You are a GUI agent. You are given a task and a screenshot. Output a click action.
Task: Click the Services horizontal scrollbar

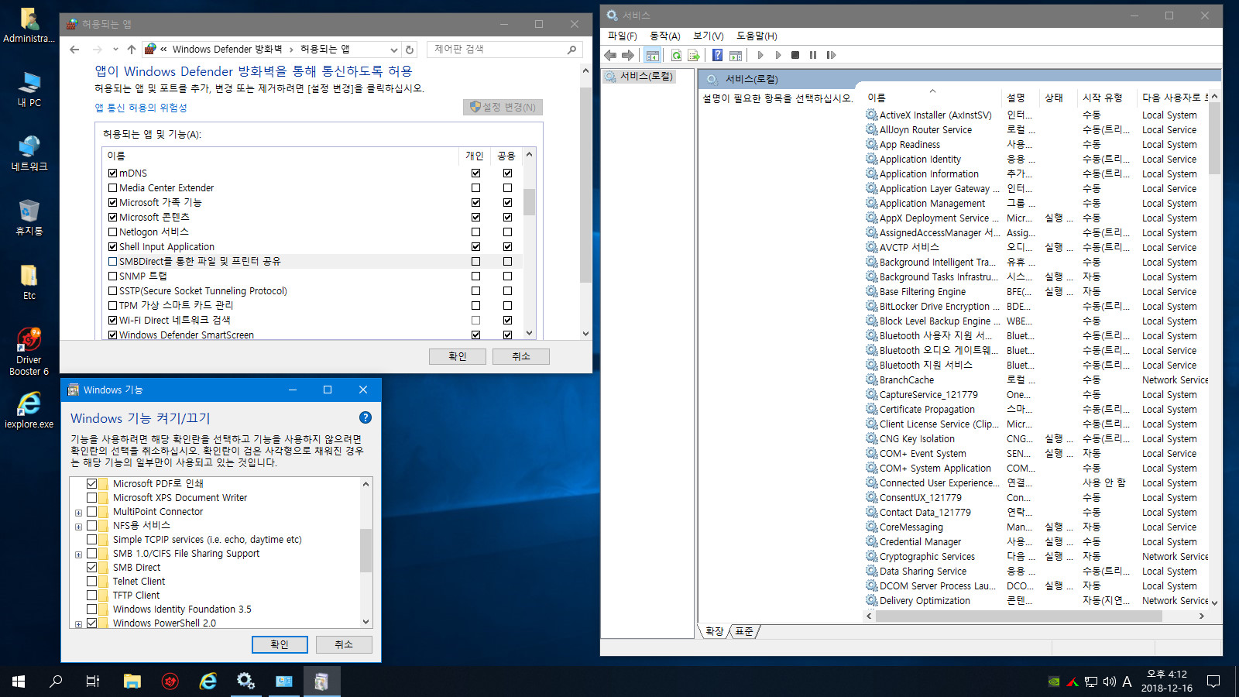coord(1018,616)
